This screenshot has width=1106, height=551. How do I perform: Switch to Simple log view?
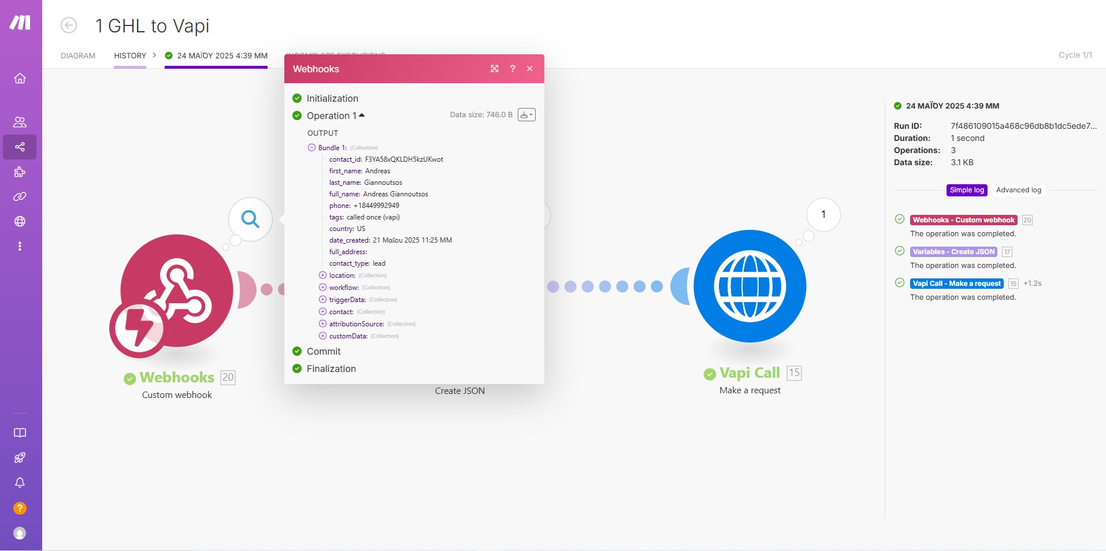coord(967,190)
